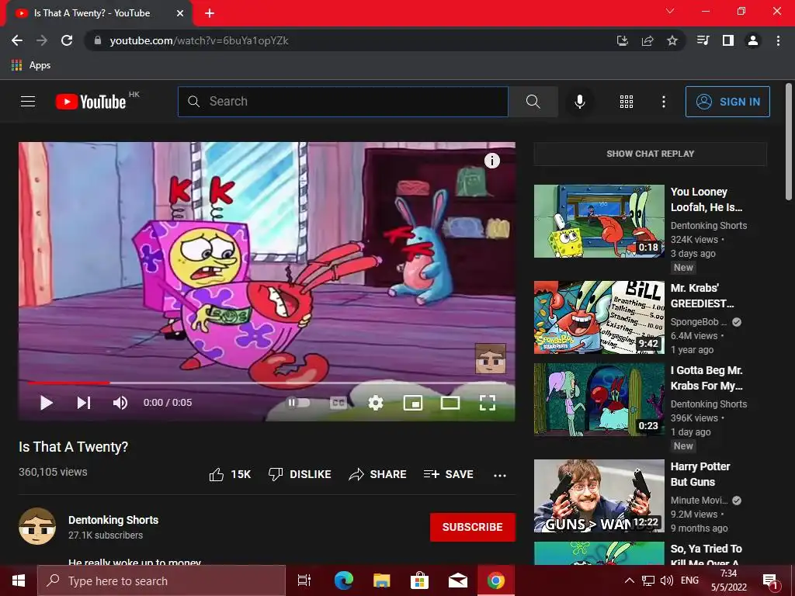Launch Microsoft Edge from taskbar

click(343, 580)
